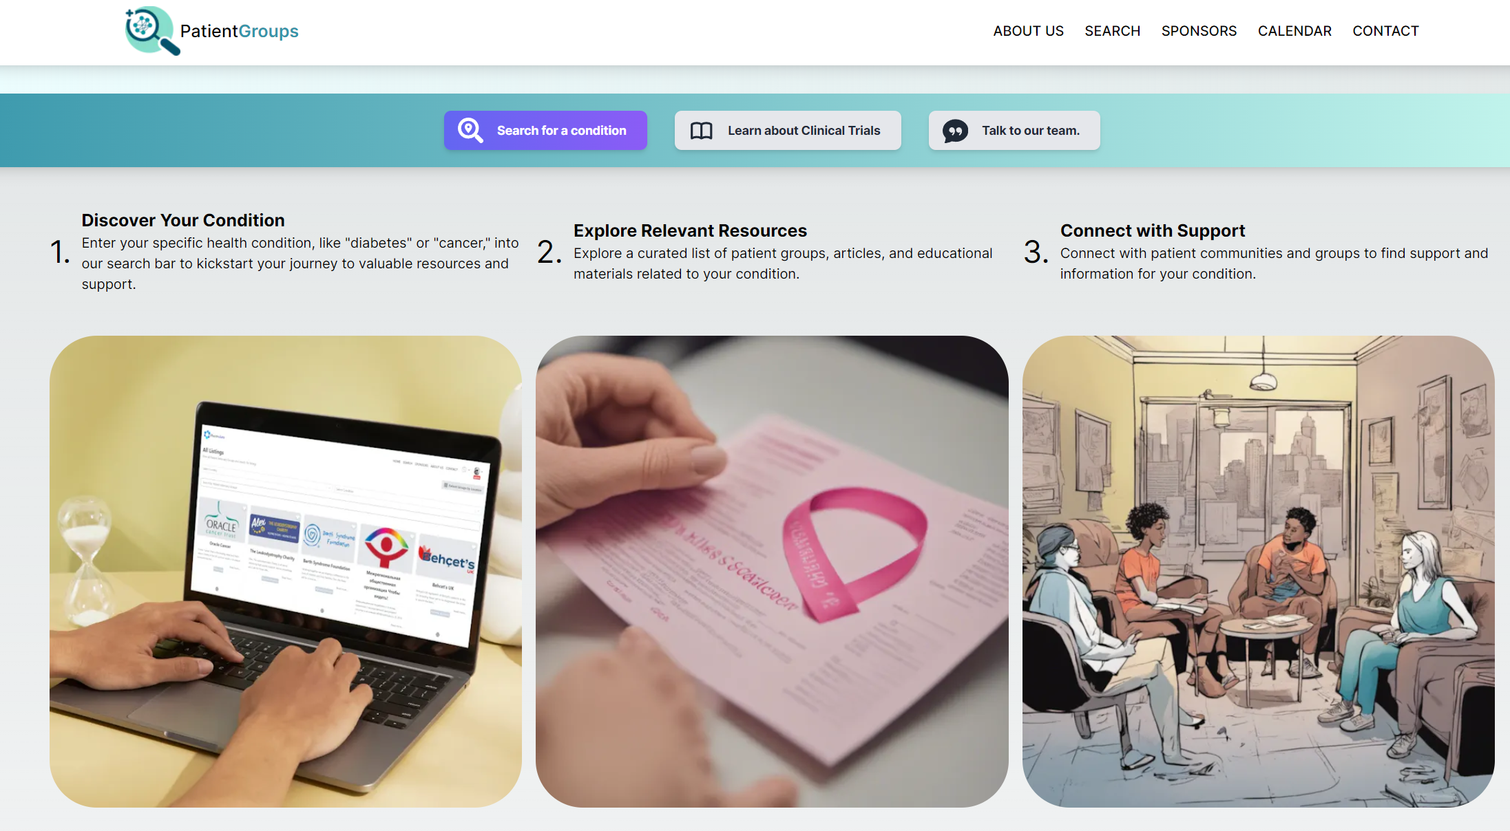Click Talk to our team button
Image resolution: width=1510 pixels, height=831 pixels.
coord(1014,130)
